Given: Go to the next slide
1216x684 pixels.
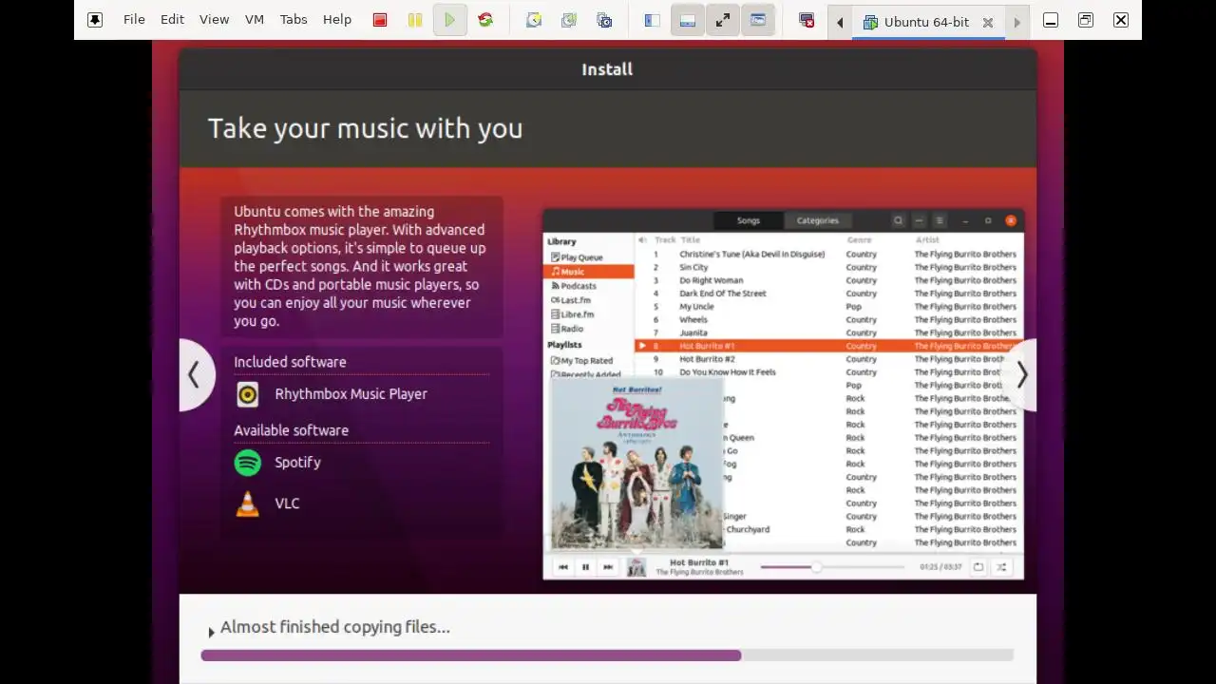Looking at the screenshot, I should pos(1021,375).
